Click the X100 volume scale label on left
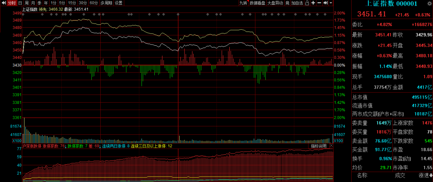433x182 pixels. (17, 140)
